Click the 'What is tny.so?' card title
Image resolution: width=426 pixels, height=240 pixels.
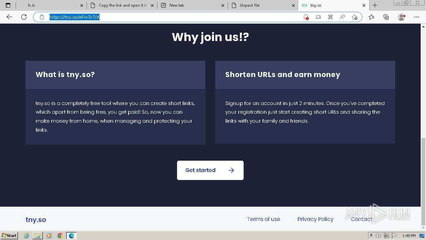(65, 75)
